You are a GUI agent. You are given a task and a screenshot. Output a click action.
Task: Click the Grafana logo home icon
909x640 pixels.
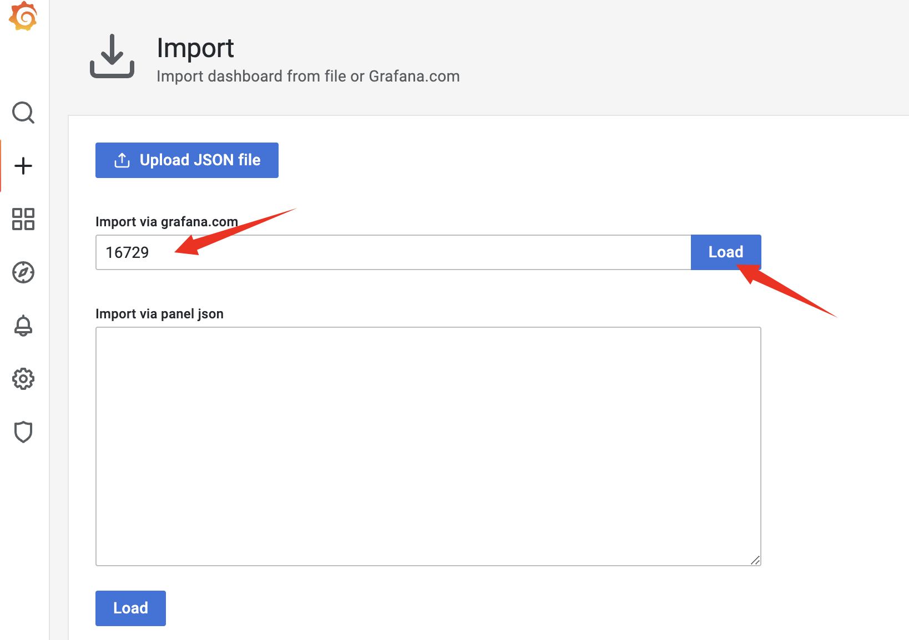pyautogui.click(x=23, y=16)
